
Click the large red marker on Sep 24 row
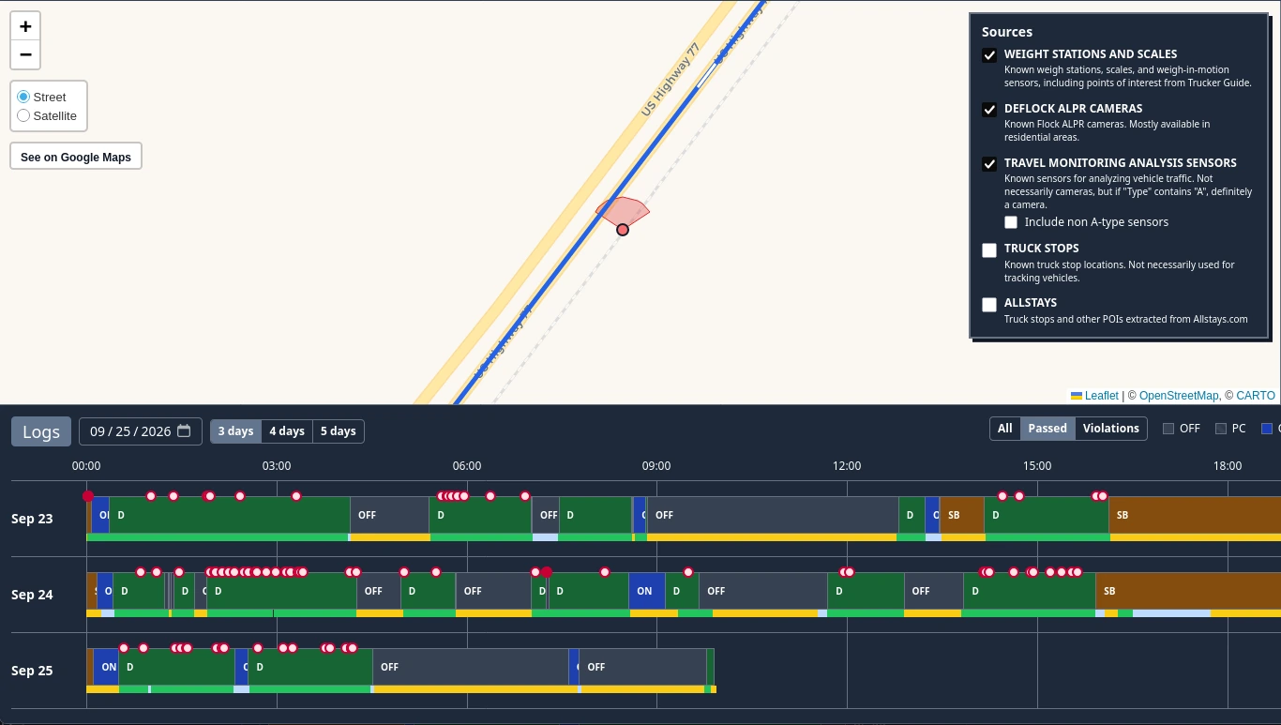[x=547, y=572]
